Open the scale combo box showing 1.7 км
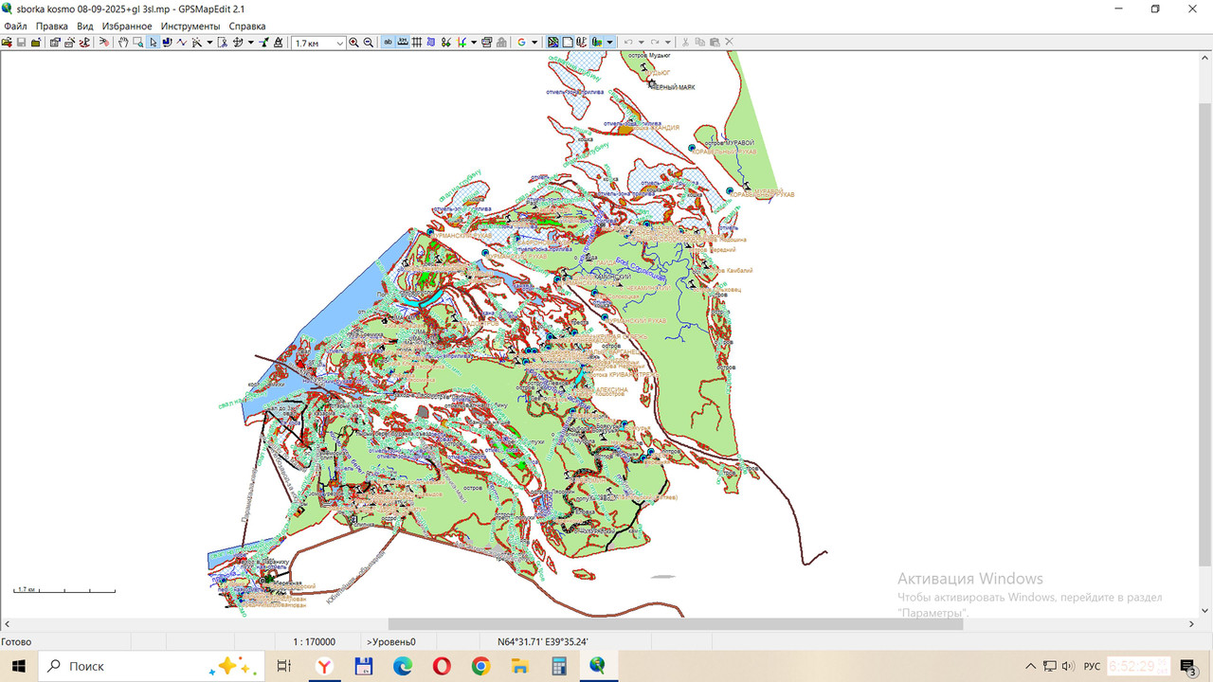 (x=318, y=43)
